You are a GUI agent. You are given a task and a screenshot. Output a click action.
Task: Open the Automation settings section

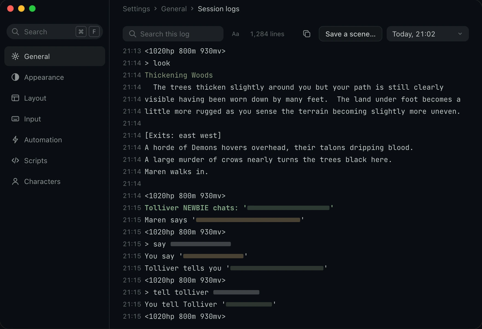(55, 140)
